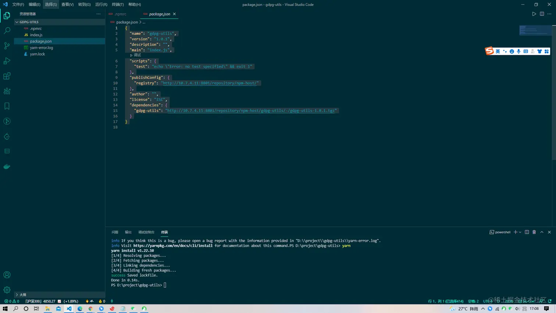Click breadcrumb ellipsis after package.json

pos(144,22)
